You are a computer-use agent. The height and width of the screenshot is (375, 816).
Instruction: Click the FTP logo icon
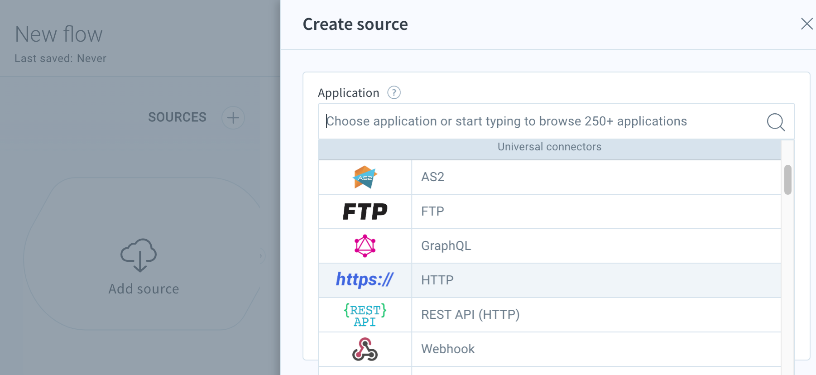tap(365, 212)
